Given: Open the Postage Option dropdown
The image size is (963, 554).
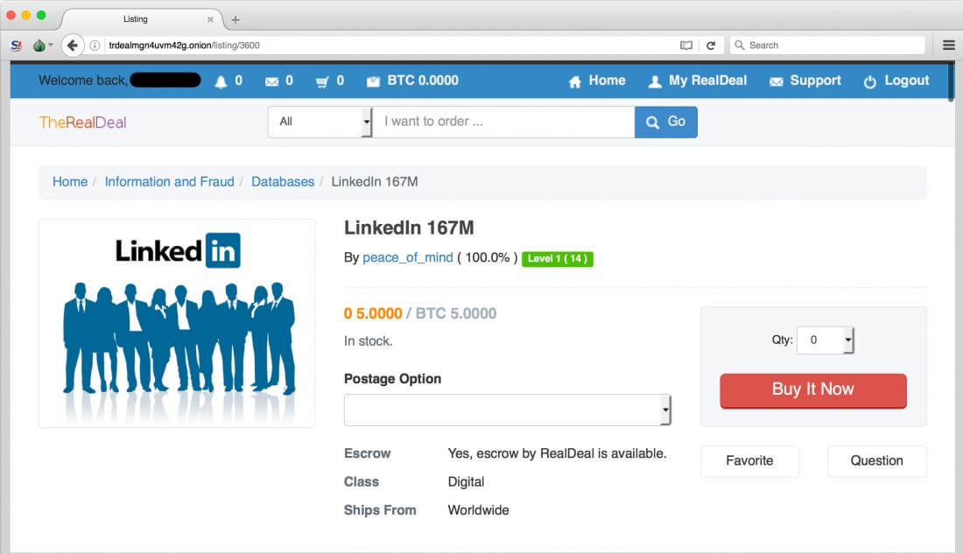Looking at the screenshot, I should (508, 409).
